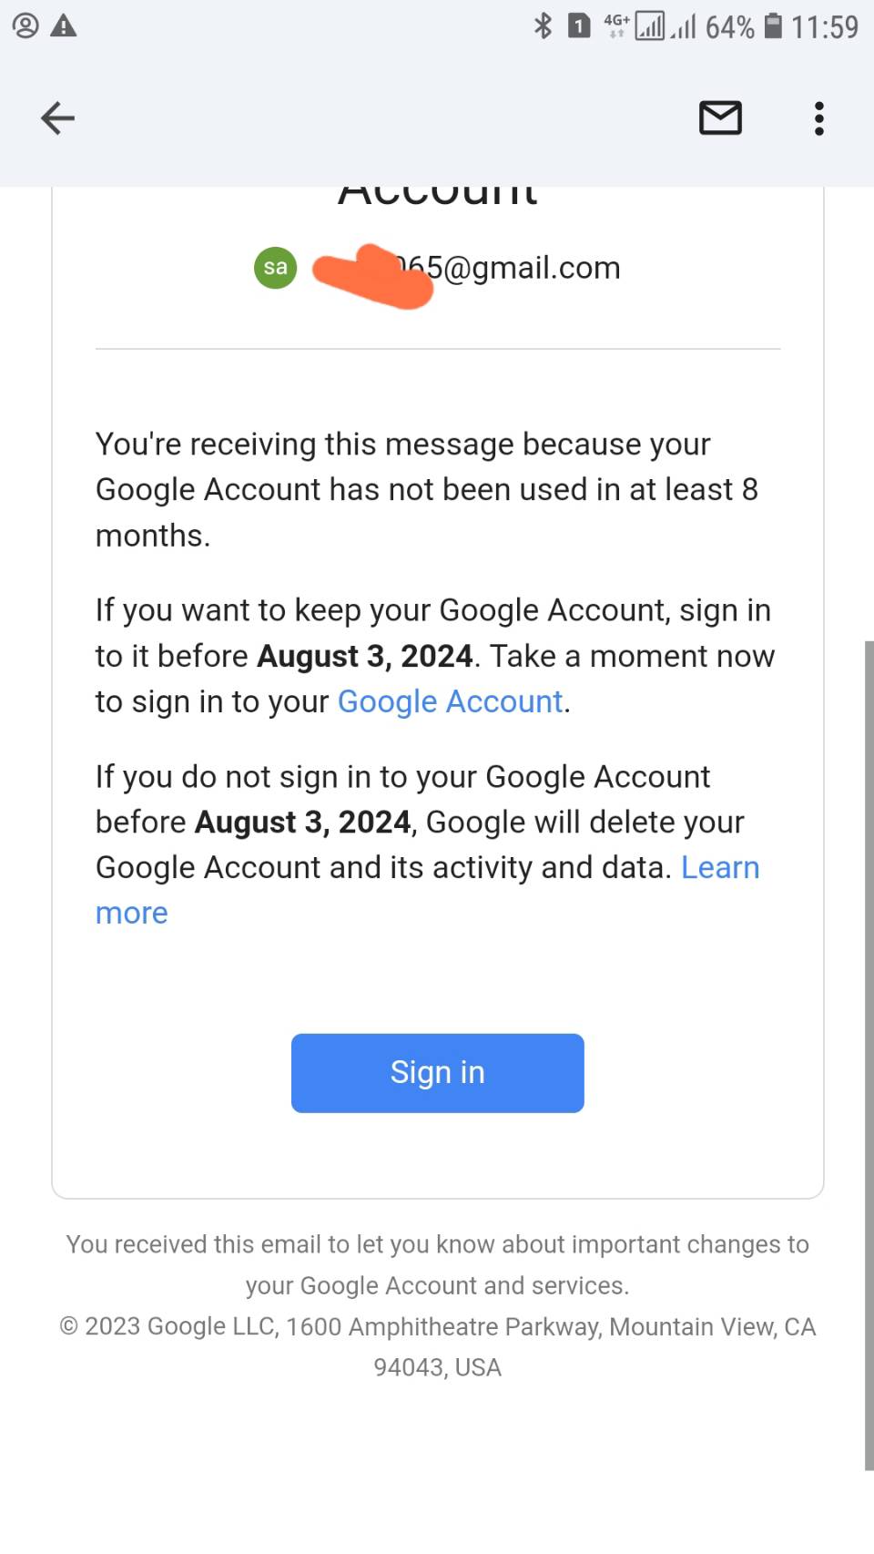The width and height of the screenshot is (874, 1554).
Task: Open the Google Account link
Action: coord(451,701)
